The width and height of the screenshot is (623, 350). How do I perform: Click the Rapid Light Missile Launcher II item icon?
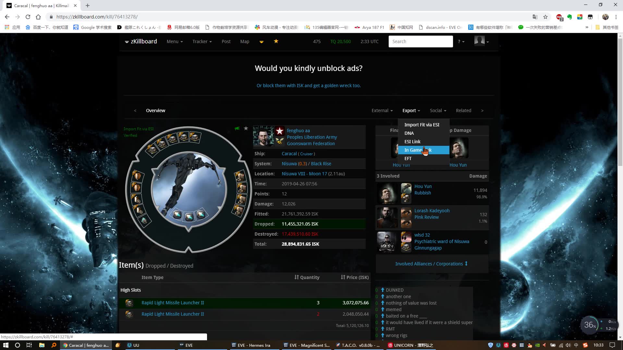(128, 303)
